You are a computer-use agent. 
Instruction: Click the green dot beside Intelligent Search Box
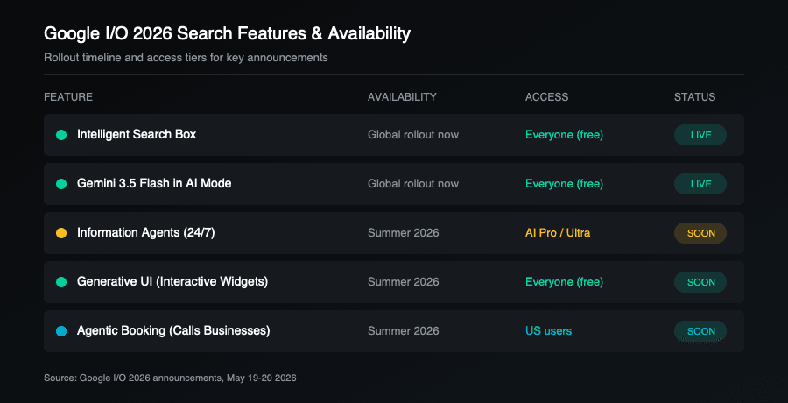click(x=61, y=135)
